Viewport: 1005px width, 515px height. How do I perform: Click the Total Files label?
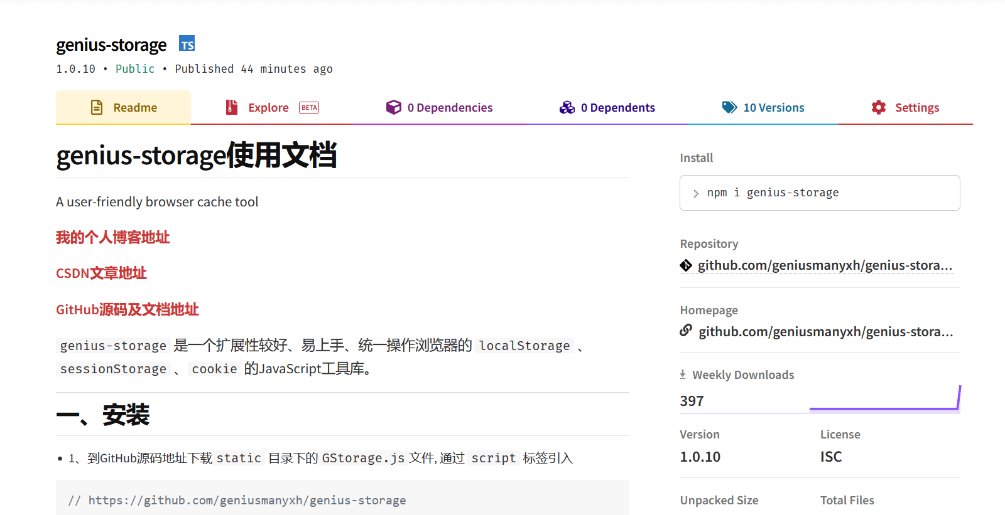point(847,501)
